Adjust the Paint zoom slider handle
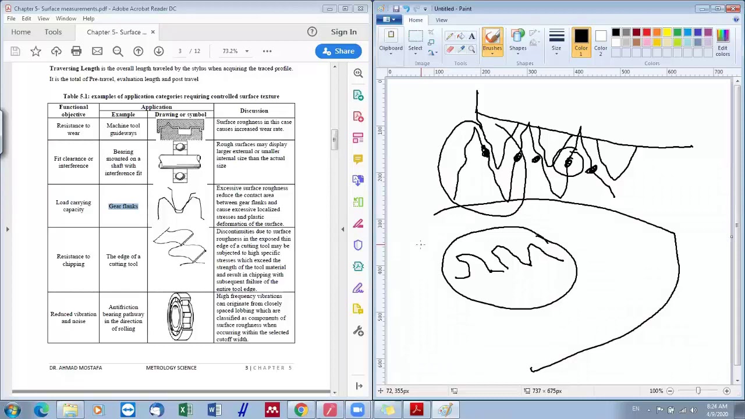 click(x=698, y=391)
